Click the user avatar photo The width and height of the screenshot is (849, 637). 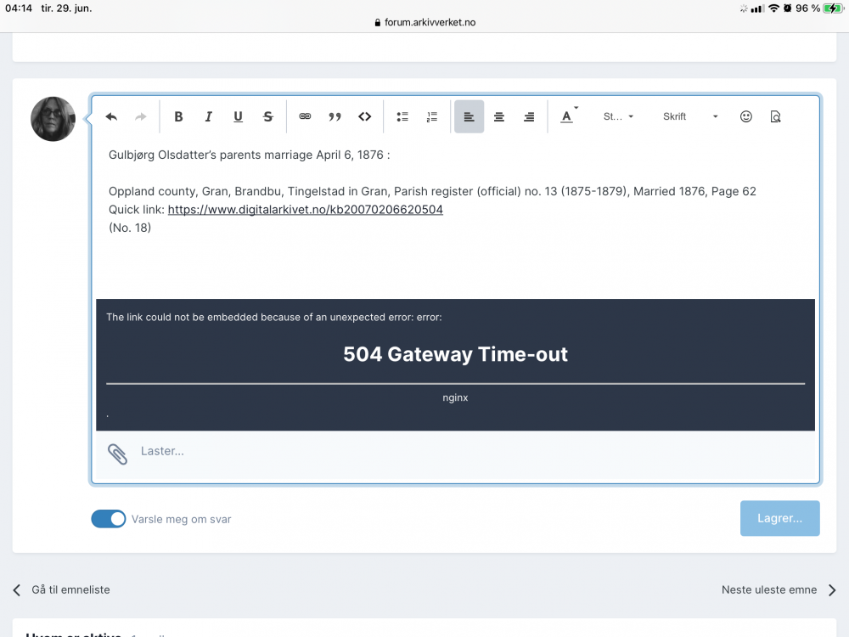53,119
